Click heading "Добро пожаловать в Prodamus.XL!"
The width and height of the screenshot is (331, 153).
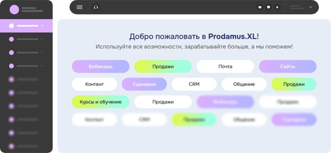pyautogui.click(x=194, y=36)
